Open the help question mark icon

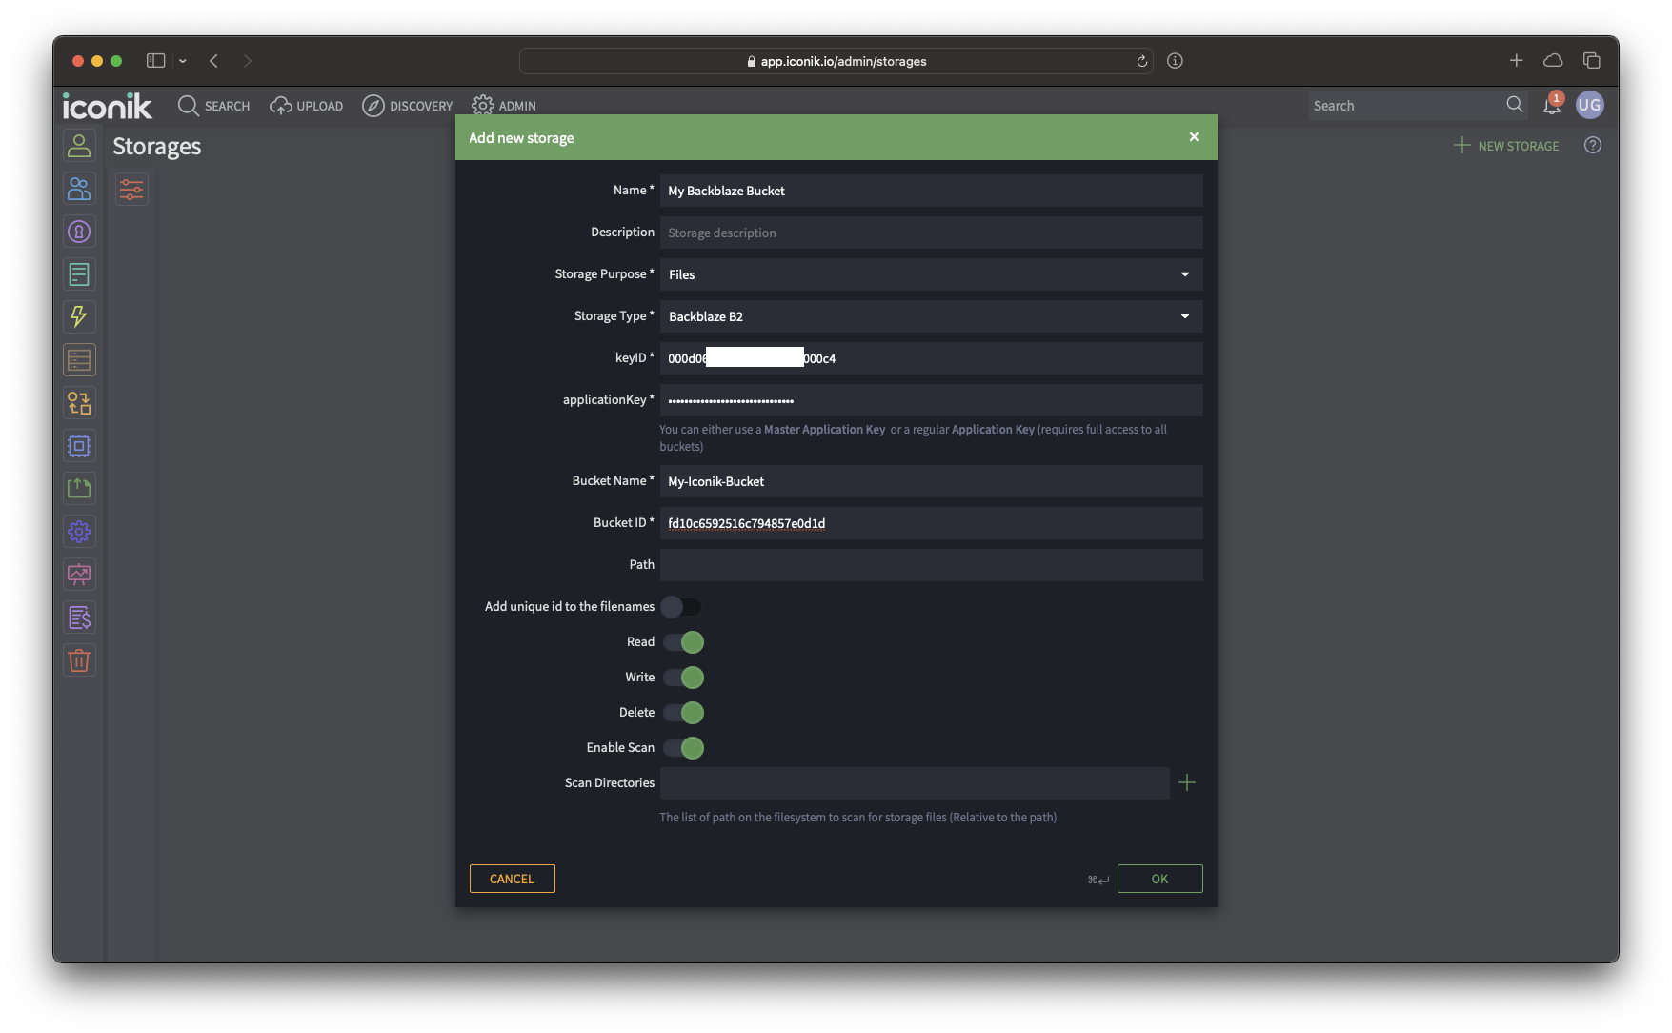[1593, 146]
